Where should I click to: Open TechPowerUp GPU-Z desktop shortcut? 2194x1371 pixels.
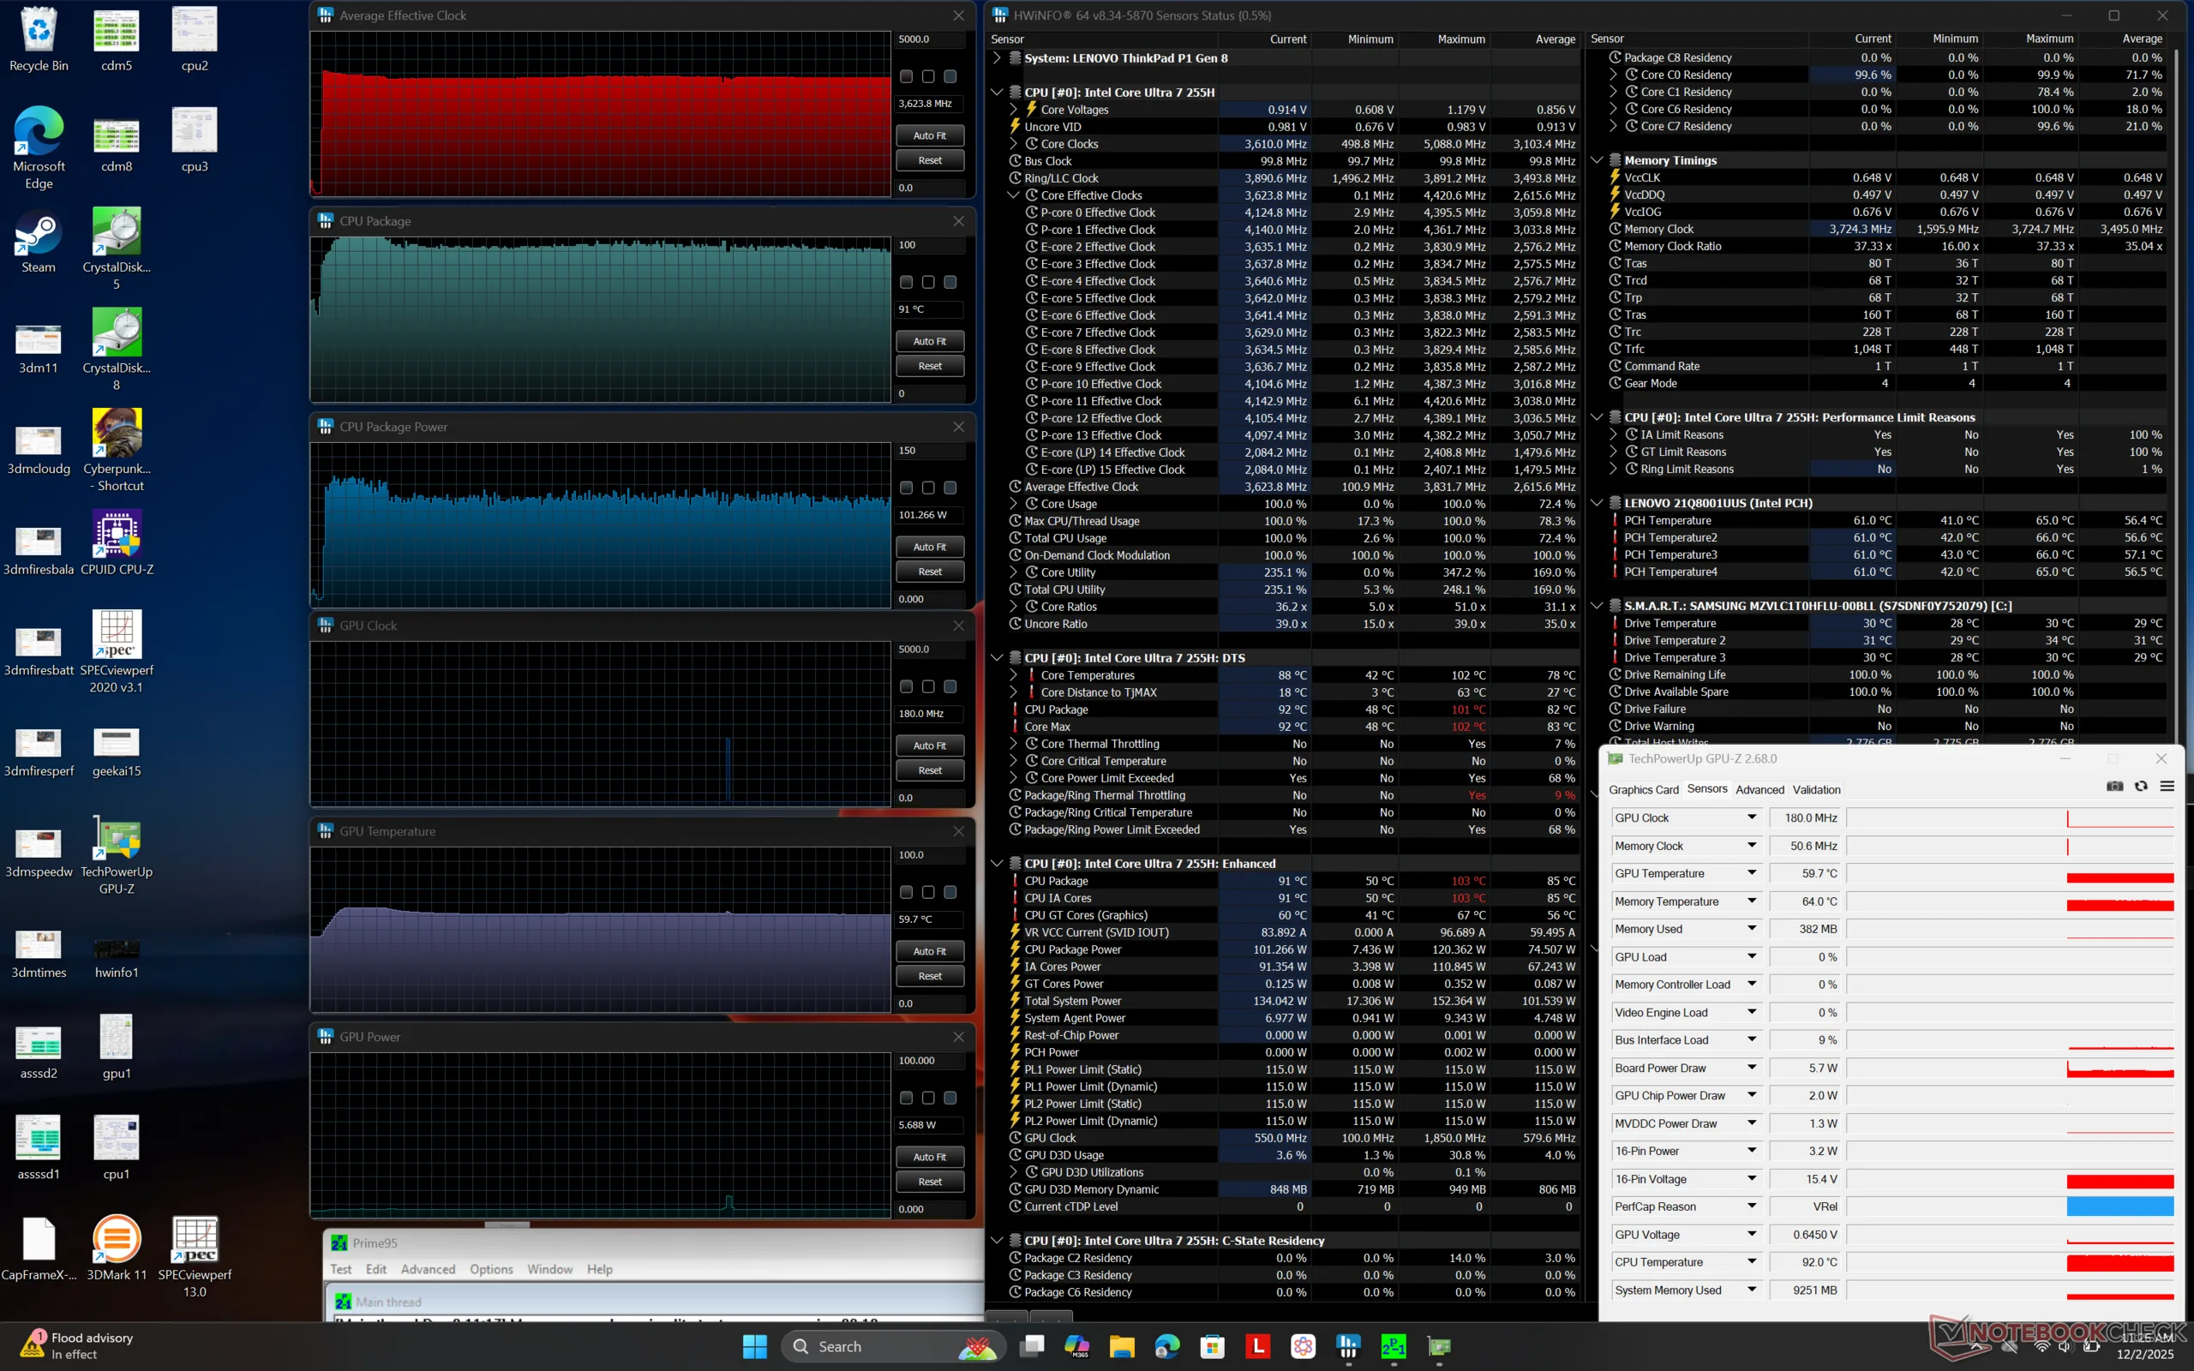tap(117, 838)
